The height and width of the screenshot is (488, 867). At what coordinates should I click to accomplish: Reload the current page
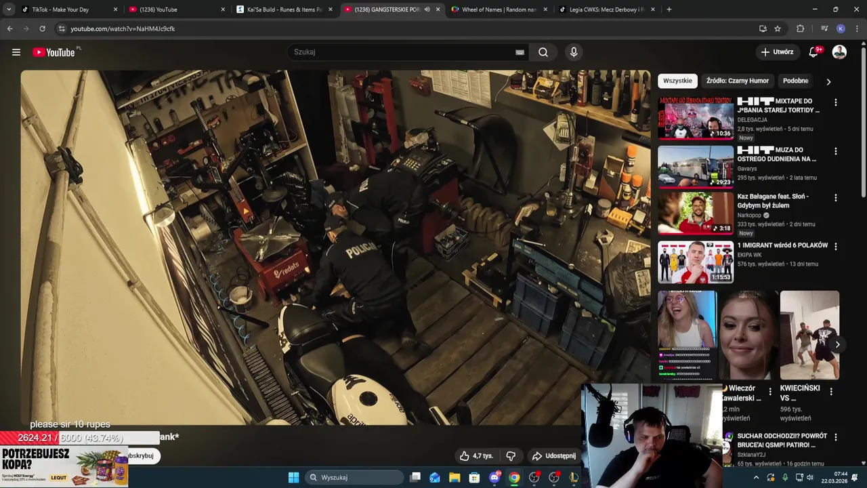[x=42, y=28]
